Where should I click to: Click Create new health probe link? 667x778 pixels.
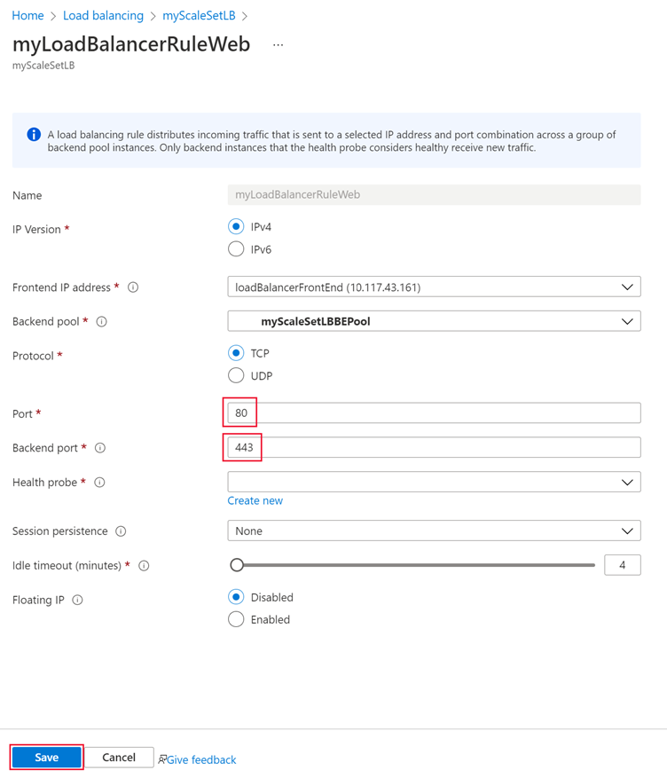(x=255, y=500)
